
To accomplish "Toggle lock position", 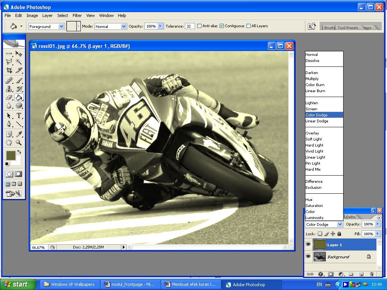I will click(x=333, y=233).
